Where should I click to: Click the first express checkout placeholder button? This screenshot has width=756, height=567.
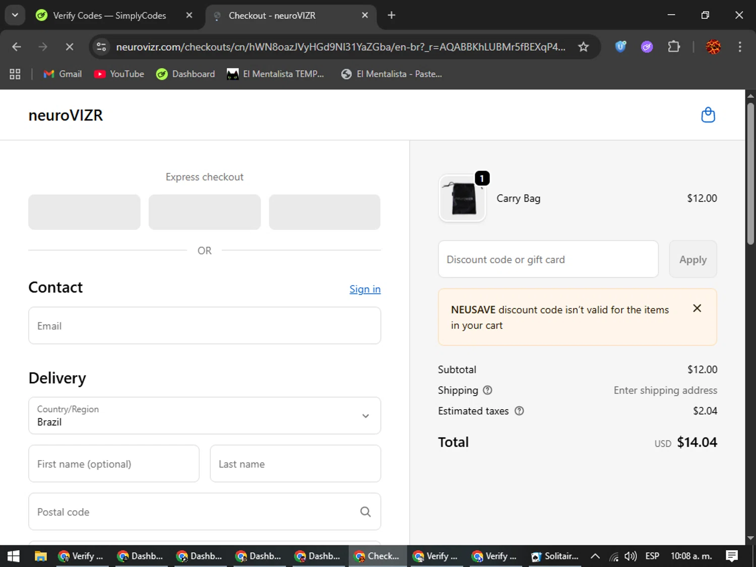coord(84,212)
